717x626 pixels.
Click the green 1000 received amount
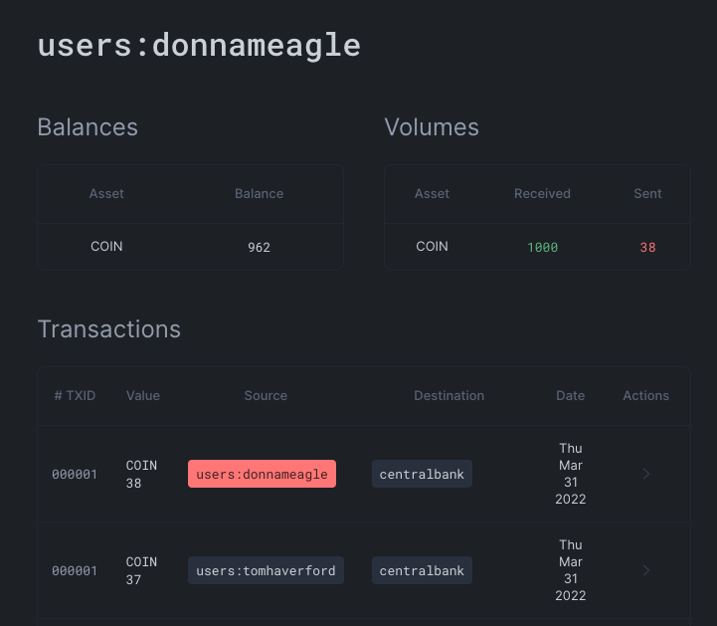[x=542, y=248]
